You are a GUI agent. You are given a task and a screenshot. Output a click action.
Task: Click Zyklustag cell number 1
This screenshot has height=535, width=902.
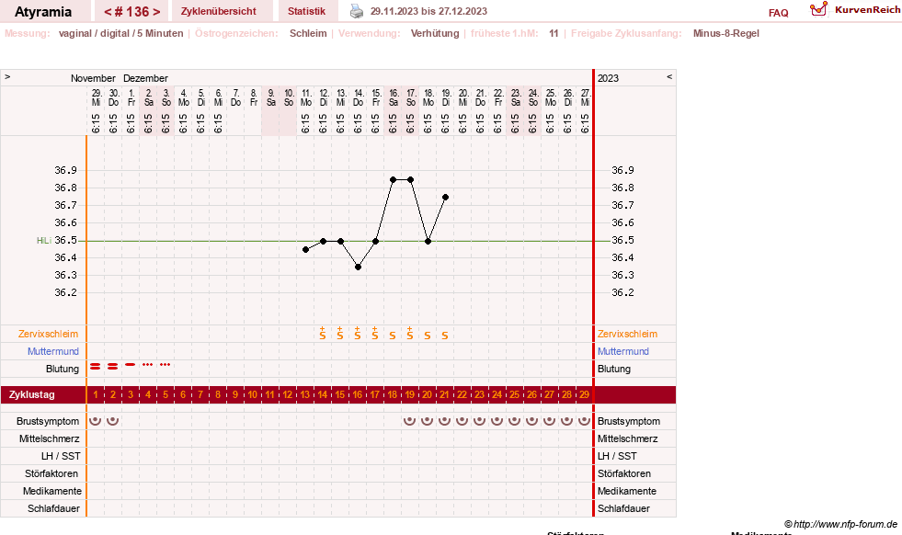click(x=96, y=394)
